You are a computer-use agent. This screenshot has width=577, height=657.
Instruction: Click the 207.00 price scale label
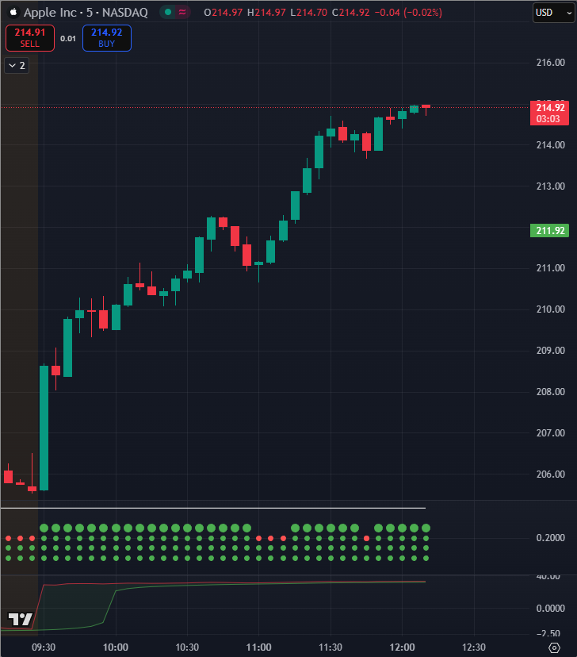pyautogui.click(x=550, y=432)
